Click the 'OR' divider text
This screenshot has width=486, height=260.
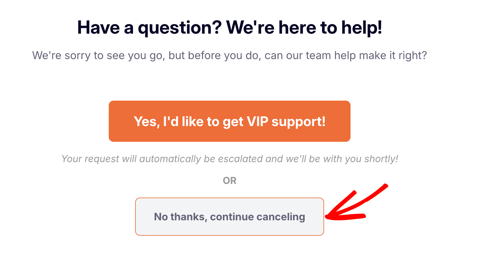pyautogui.click(x=230, y=180)
